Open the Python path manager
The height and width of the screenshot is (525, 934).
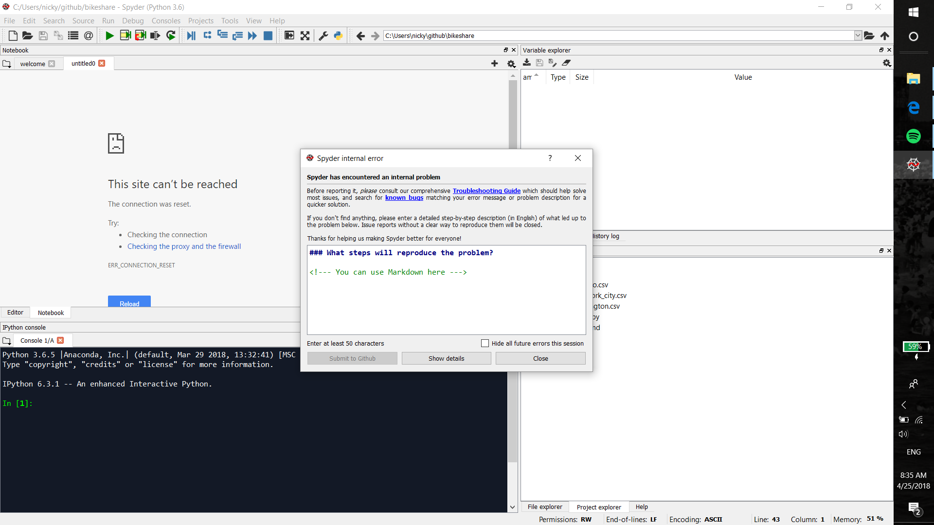point(338,35)
